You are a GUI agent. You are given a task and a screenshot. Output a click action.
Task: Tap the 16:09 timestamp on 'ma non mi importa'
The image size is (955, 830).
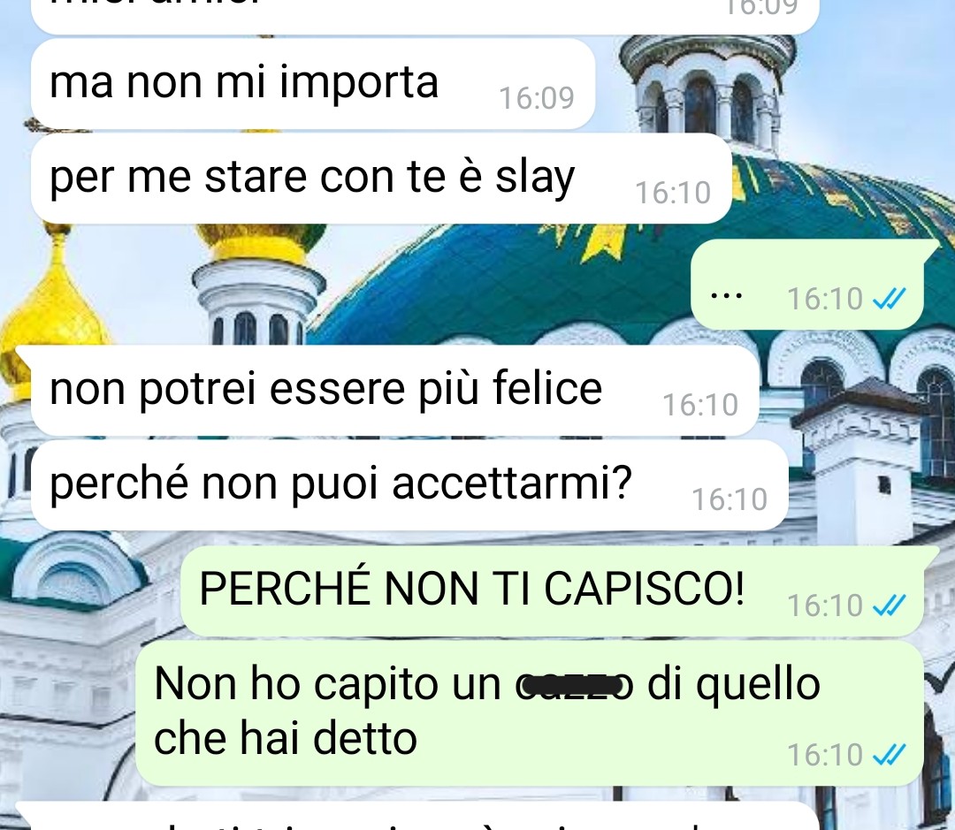(537, 99)
